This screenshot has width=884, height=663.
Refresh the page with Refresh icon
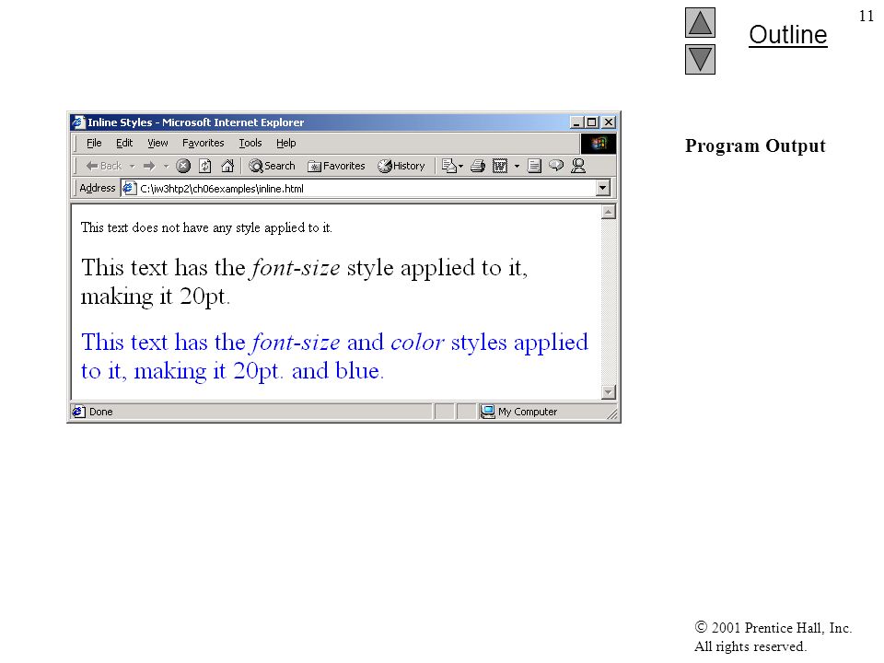205,166
